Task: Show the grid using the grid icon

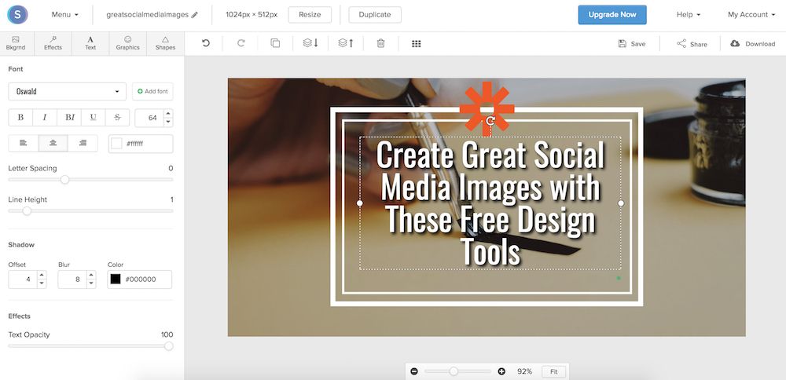Action: click(417, 43)
